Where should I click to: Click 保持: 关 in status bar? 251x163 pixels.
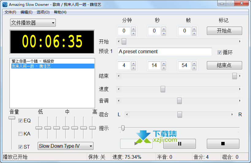pos(97,157)
